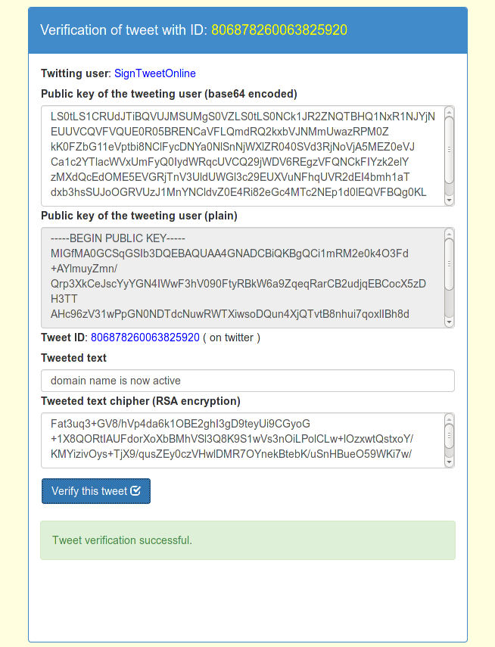
Task: Click the tweet ID in the blue header
Action: 279,30
